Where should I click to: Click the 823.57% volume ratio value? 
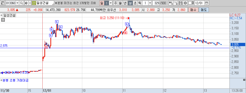pyautogui.click(x=70, y=10)
